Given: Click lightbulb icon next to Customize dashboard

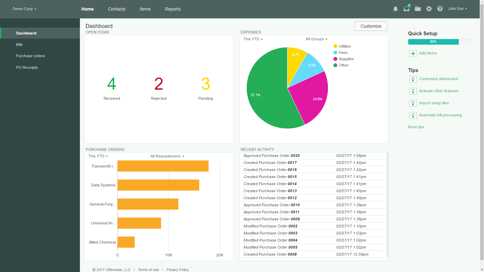Looking at the screenshot, I should point(413,79).
